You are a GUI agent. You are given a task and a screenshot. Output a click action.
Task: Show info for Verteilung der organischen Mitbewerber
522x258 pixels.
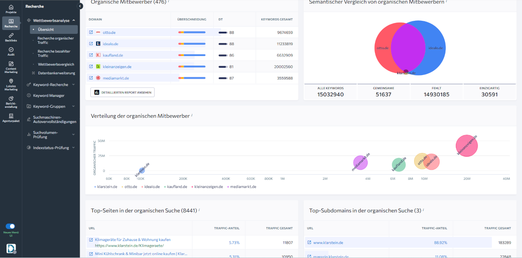pos(192,116)
